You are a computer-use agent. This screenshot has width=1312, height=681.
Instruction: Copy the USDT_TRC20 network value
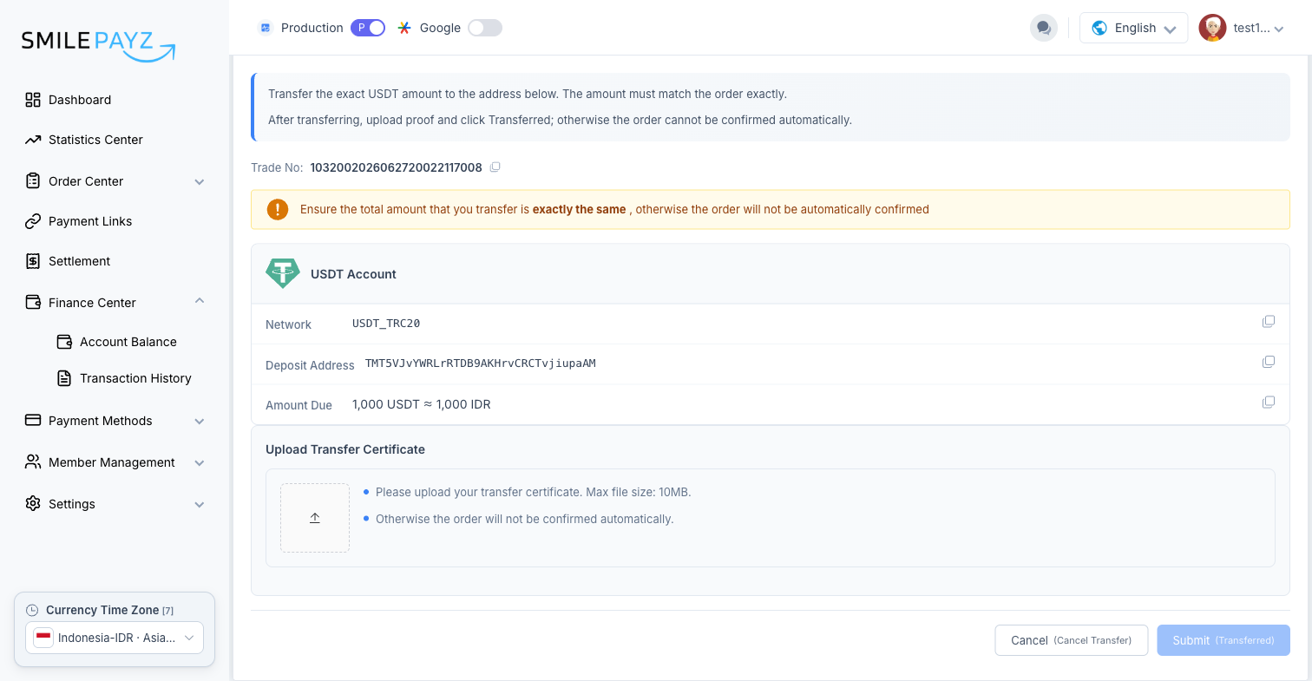[1269, 322]
